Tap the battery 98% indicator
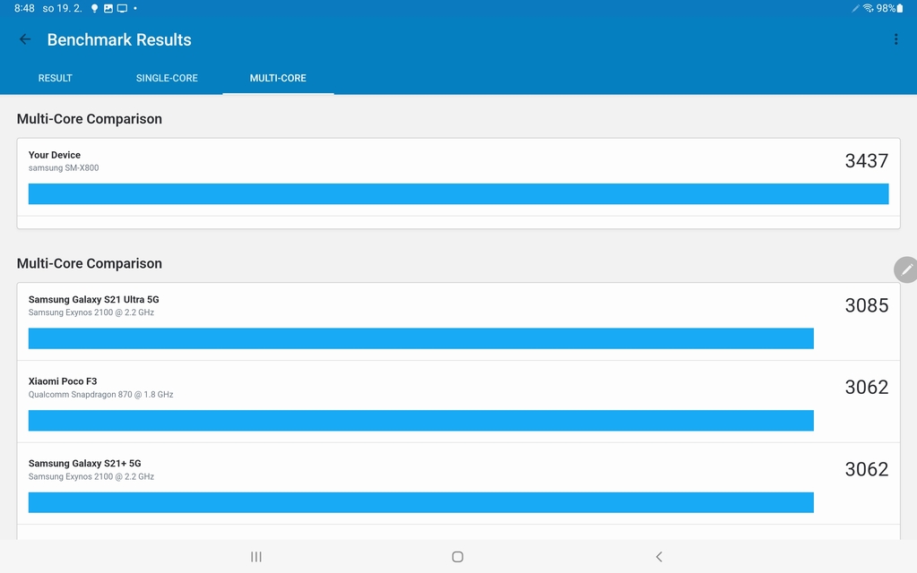The width and height of the screenshot is (917, 573). click(x=890, y=8)
